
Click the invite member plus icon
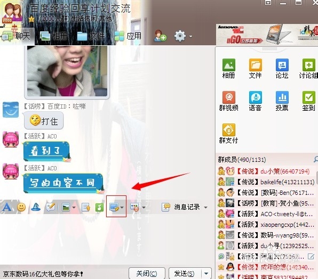click(160, 36)
